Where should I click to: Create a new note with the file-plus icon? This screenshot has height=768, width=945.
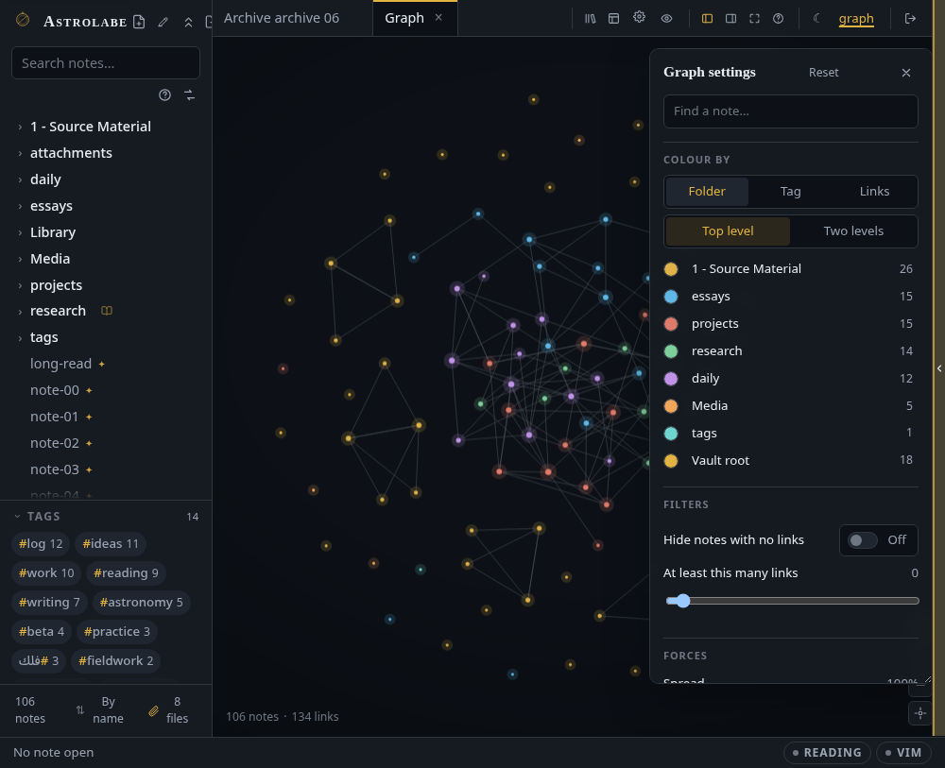[x=139, y=22]
